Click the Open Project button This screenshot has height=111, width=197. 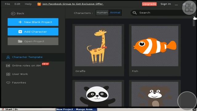coord(33,41)
